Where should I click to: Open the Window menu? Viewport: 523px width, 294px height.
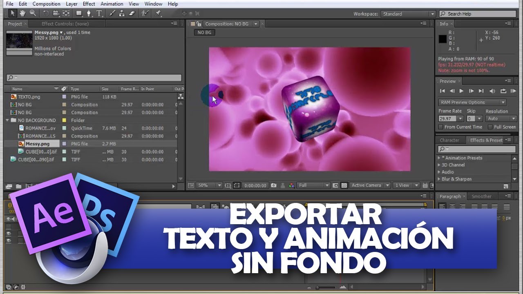click(x=153, y=4)
